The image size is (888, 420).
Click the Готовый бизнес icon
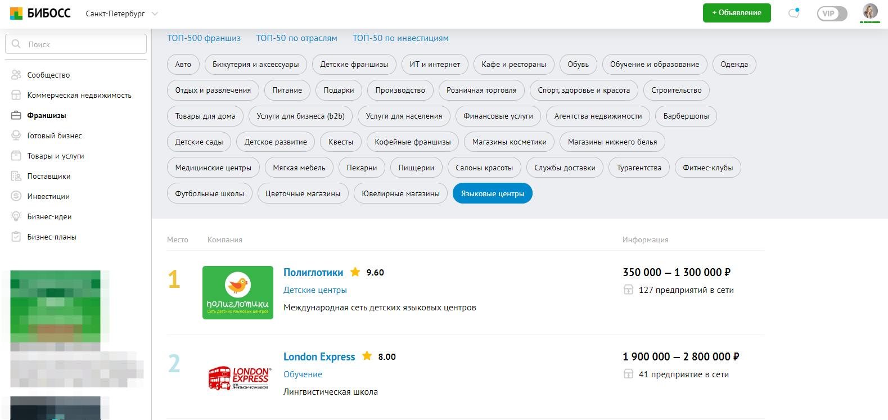[16, 136]
